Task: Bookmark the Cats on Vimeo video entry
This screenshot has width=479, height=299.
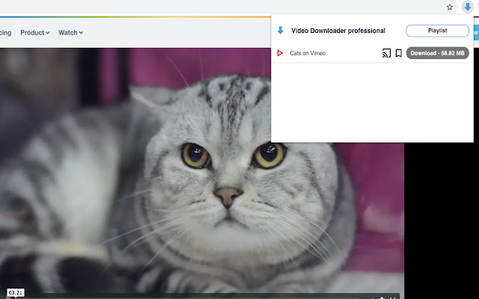Action: pos(398,53)
